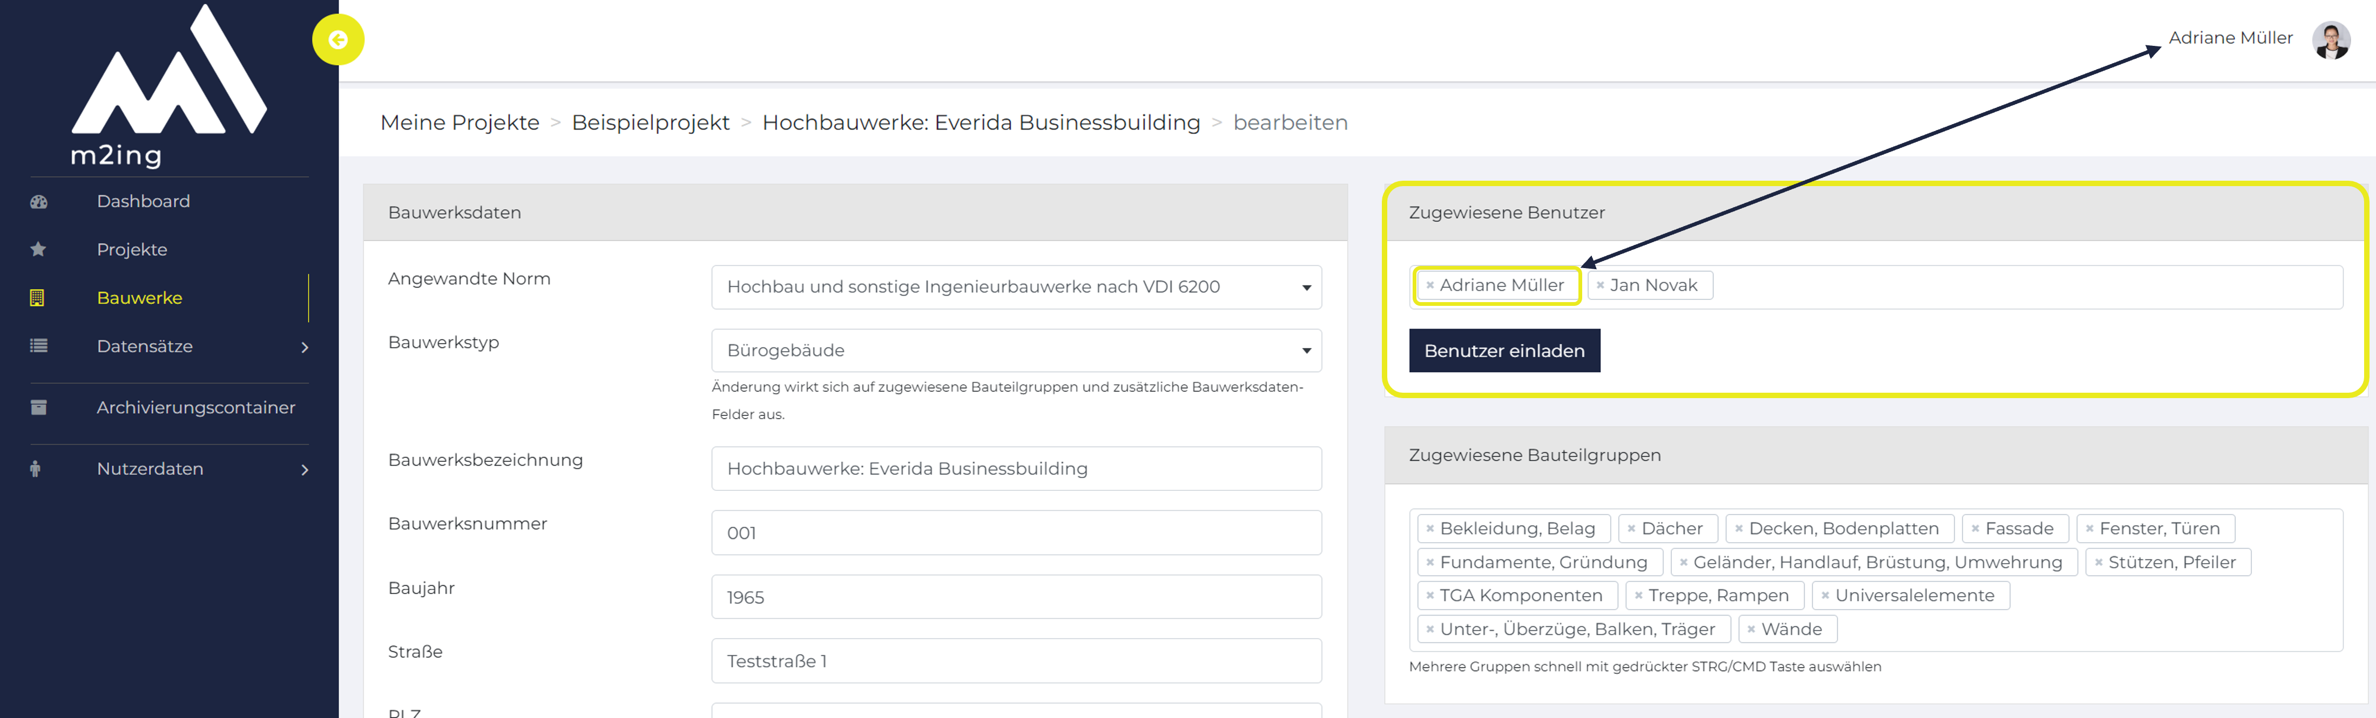Open Bauwerke in sidebar
The width and height of the screenshot is (2376, 718).
tap(139, 298)
